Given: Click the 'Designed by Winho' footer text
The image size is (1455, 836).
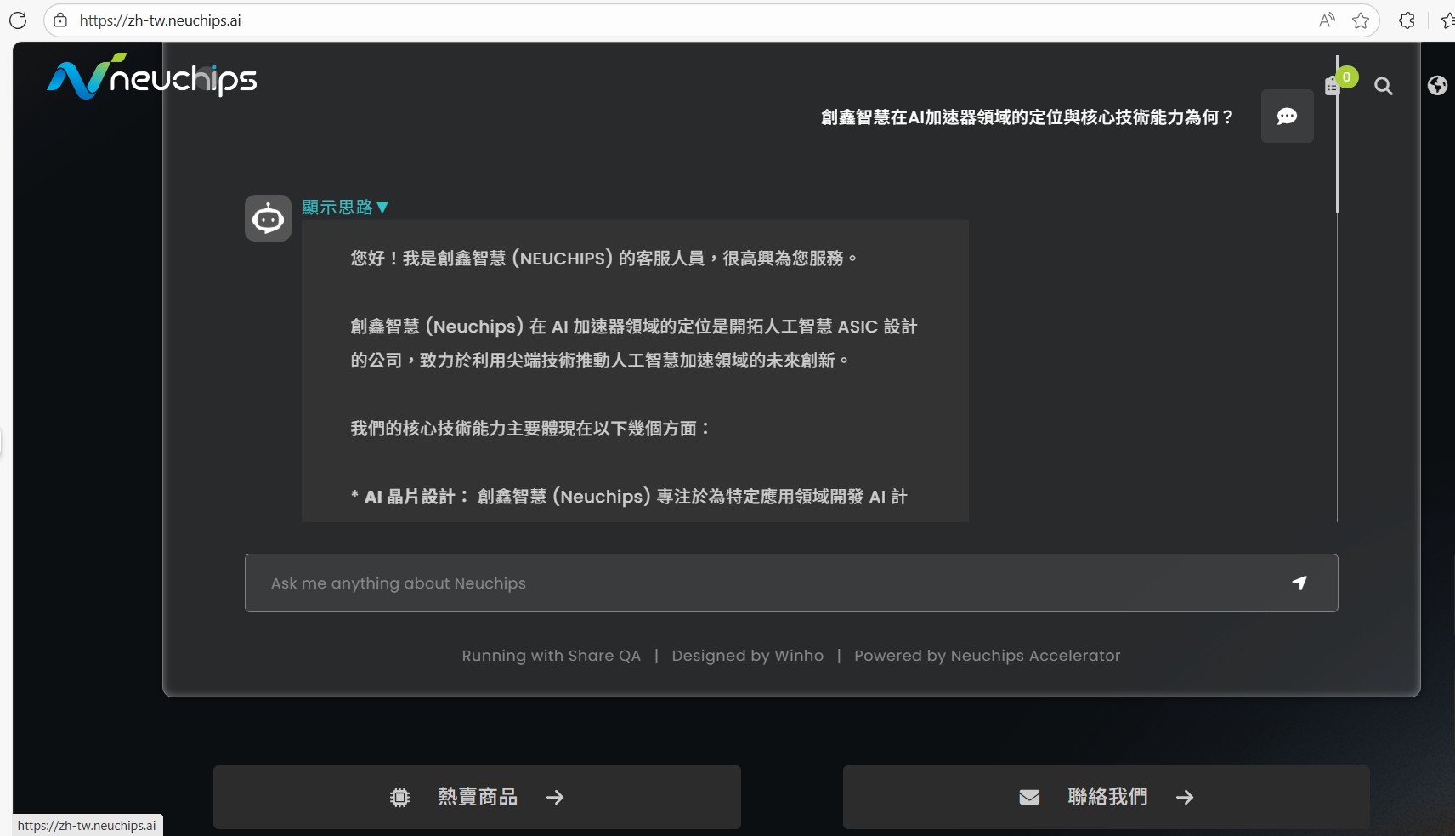Looking at the screenshot, I should coord(747,656).
